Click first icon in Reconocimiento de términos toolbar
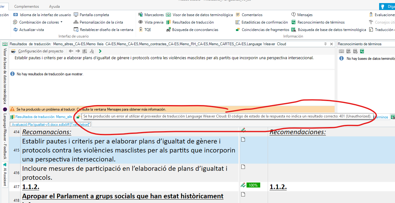Image resolution: width=395 pixels, height=203 pixels. 341,51
